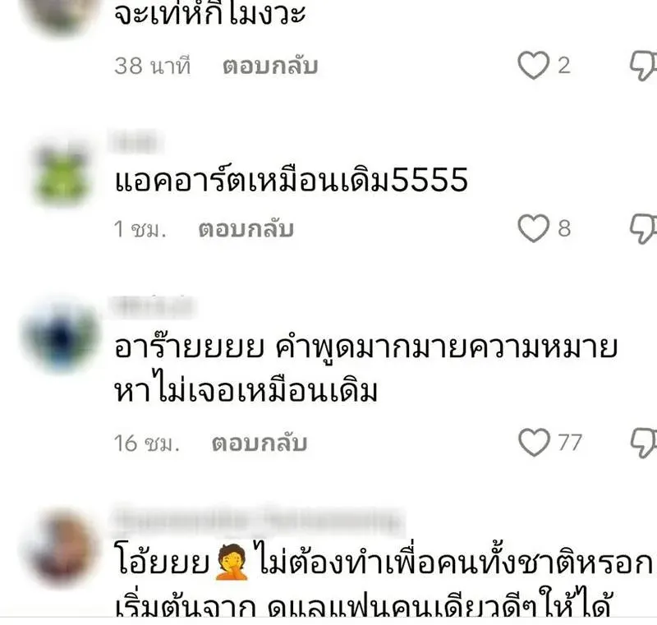Screen dimensions: 657x625
Task: Open blurred username above แอคอาร์ตเหมือนเดิม5555
Action: point(136,141)
